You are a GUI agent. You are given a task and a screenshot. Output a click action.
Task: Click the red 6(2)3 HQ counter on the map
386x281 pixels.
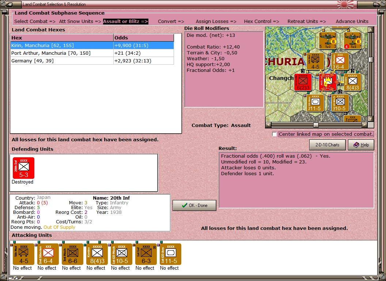(303, 82)
